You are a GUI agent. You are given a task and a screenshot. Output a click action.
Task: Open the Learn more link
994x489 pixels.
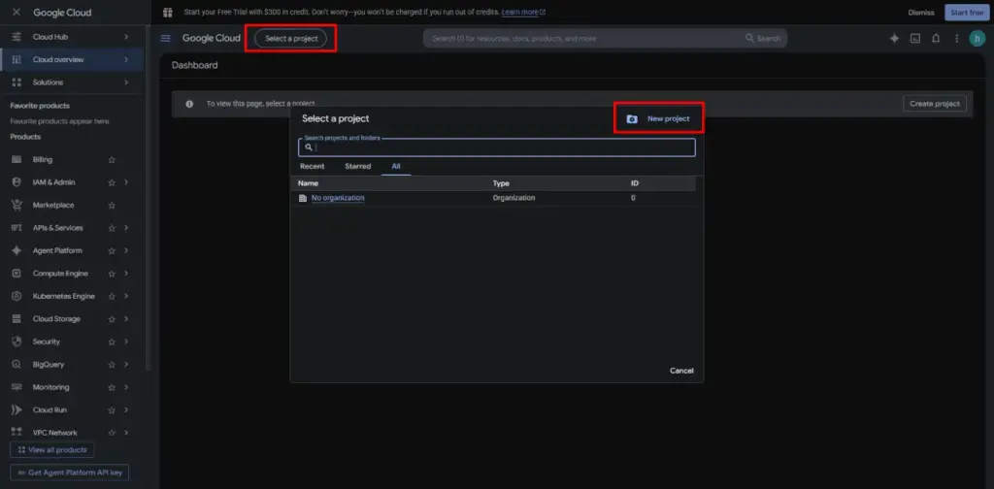click(523, 13)
